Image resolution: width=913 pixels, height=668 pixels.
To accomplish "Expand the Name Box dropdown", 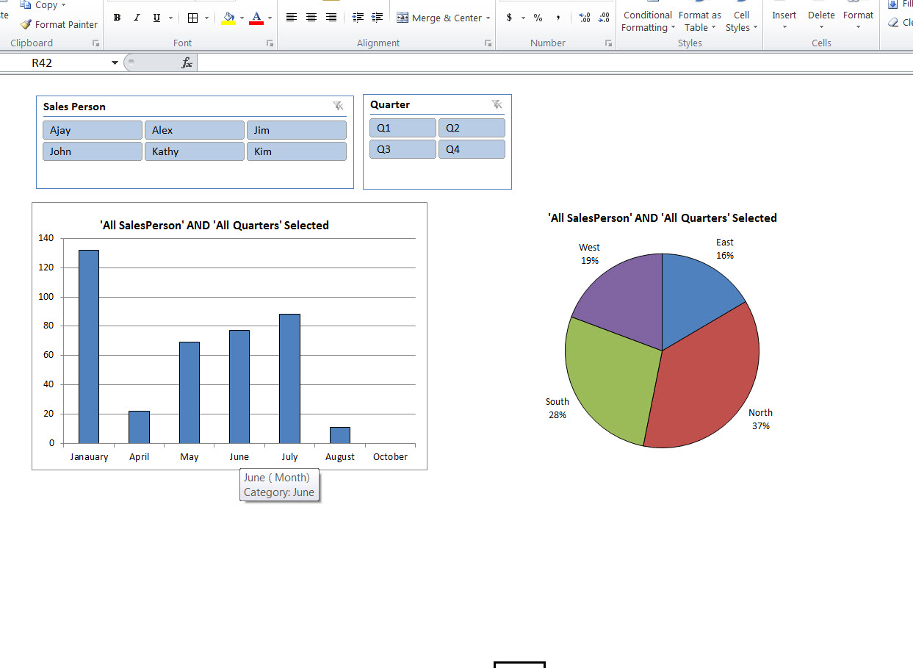I will pyautogui.click(x=115, y=62).
